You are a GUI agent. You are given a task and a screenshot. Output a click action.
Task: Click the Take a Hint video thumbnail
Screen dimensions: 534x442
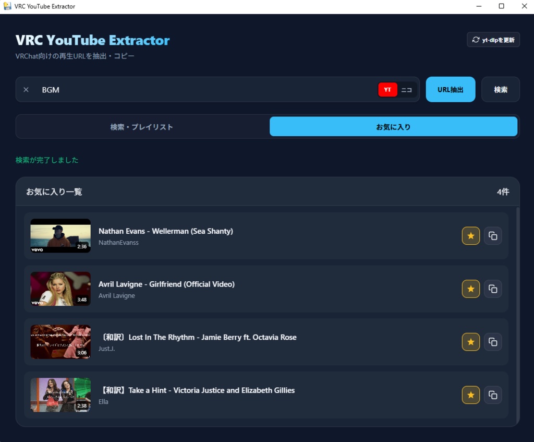pyautogui.click(x=60, y=395)
